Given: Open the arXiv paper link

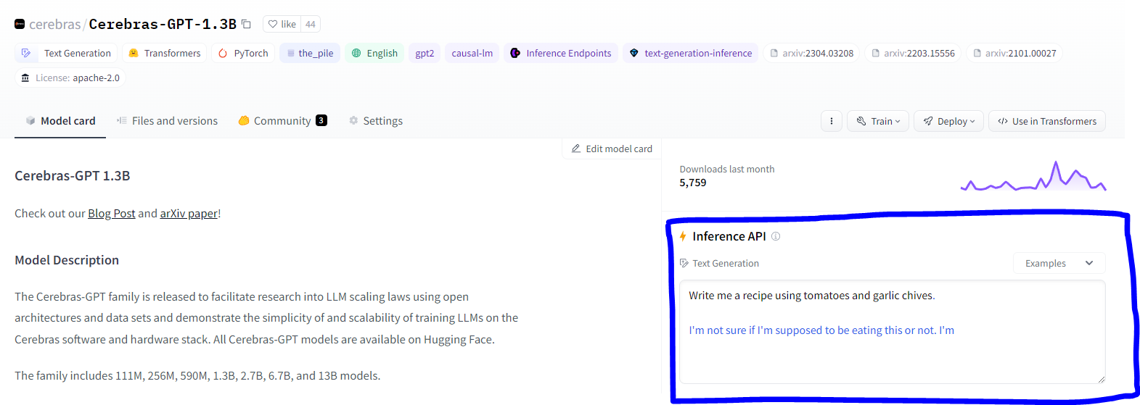Looking at the screenshot, I should (x=189, y=213).
